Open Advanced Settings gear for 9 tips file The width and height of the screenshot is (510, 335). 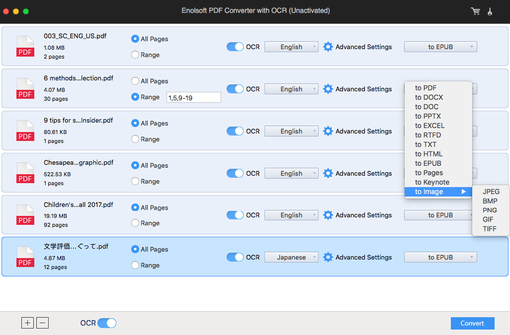click(x=328, y=131)
